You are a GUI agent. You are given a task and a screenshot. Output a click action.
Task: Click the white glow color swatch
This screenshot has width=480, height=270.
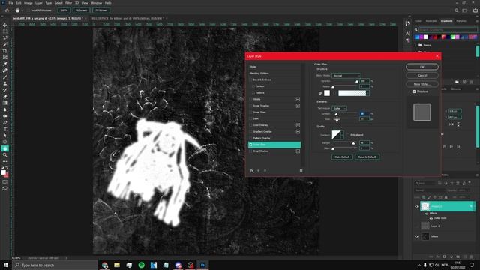pyautogui.click(x=327, y=93)
